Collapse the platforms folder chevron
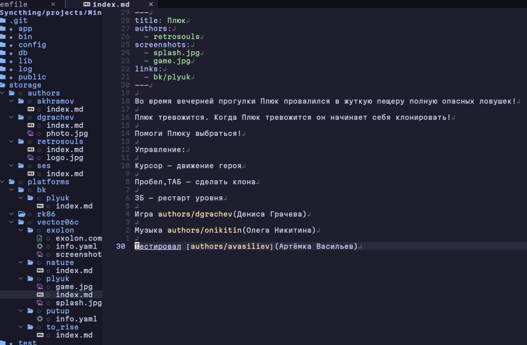The image size is (527, 345). point(3,182)
